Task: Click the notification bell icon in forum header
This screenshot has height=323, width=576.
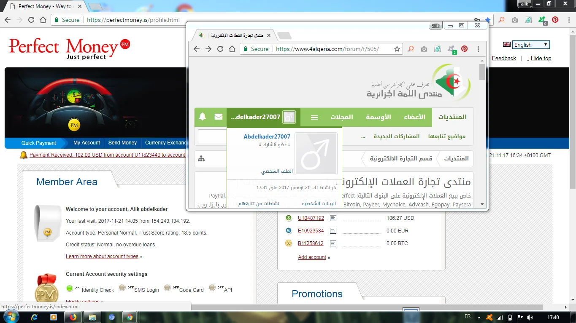Action: 203,117
